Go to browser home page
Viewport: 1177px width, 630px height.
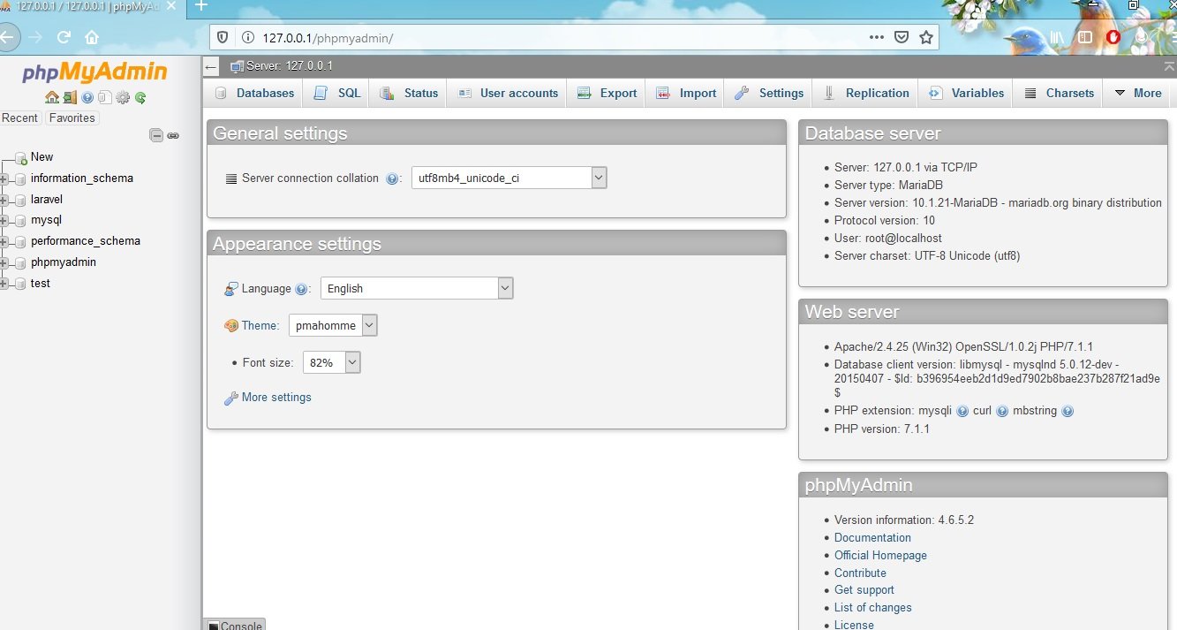click(91, 38)
